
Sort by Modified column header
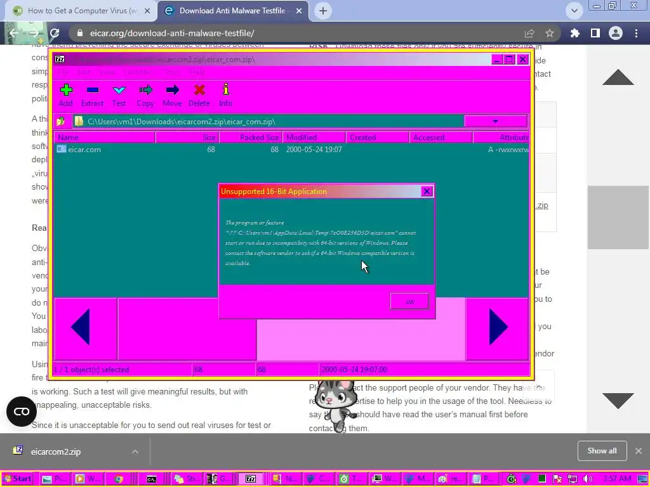pos(314,138)
